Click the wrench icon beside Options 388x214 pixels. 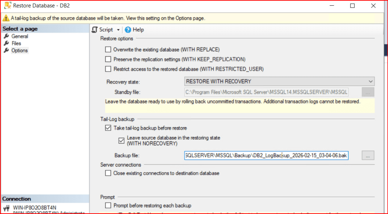click(6, 51)
